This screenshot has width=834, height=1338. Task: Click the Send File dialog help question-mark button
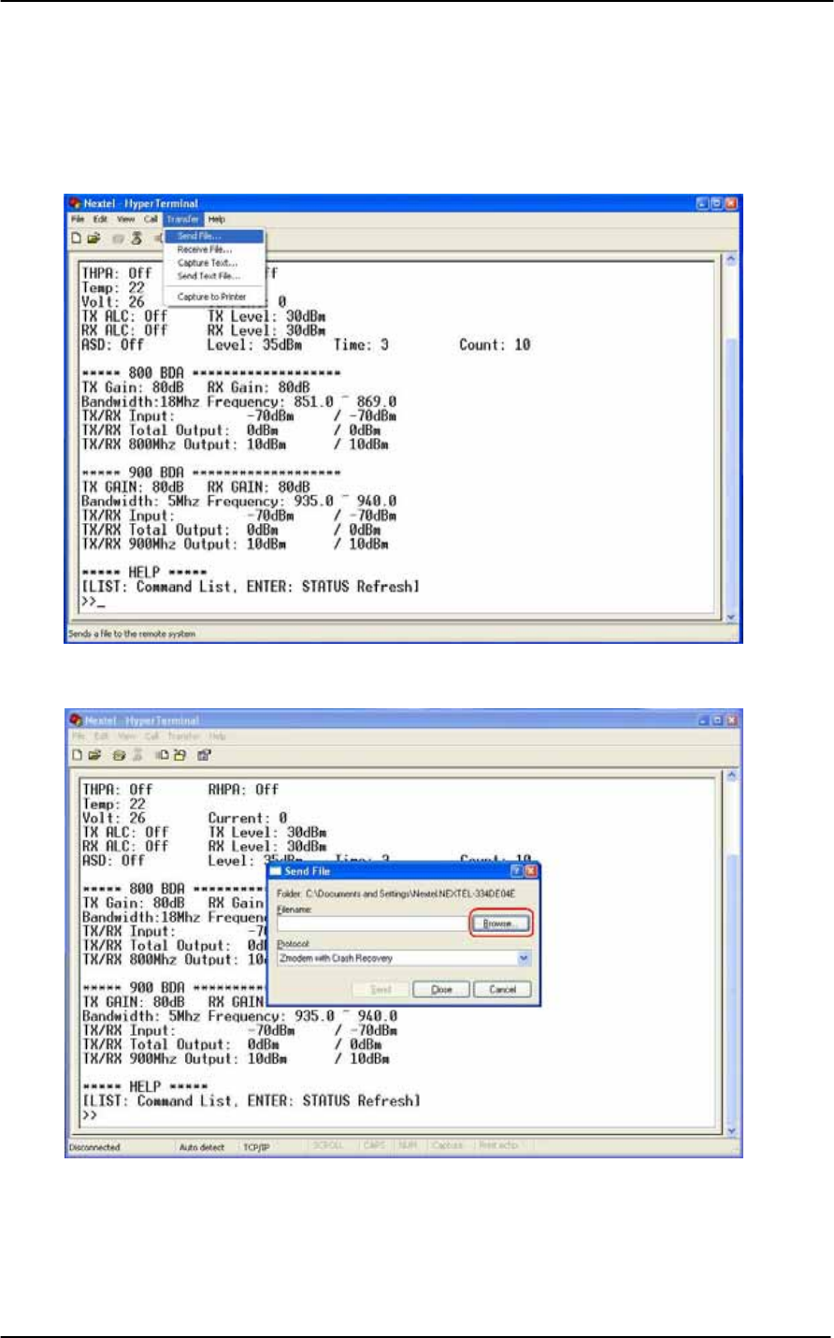(516, 870)
